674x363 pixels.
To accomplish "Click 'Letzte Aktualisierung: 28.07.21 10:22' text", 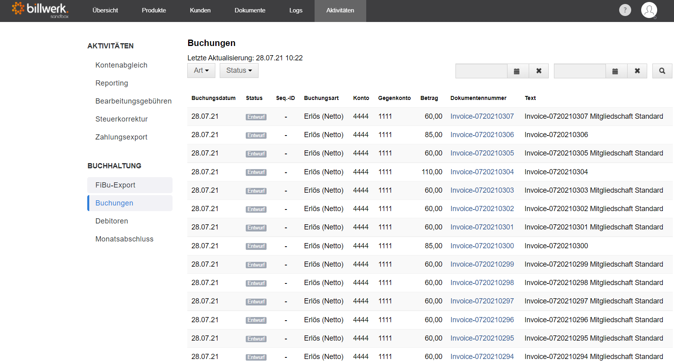I will tap(245, 58).
